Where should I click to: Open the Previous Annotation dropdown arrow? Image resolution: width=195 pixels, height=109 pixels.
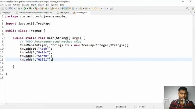coord(89,8)
